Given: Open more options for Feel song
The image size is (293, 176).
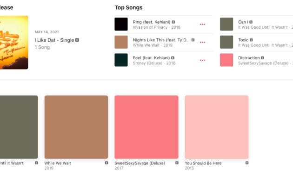Looking at the screenshot, I should (x=202, y=60).
